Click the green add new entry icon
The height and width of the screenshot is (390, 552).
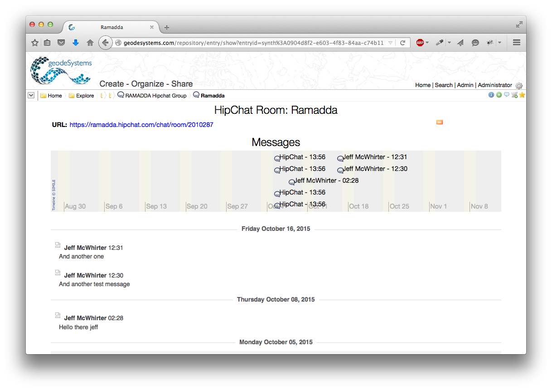(499, 95)
